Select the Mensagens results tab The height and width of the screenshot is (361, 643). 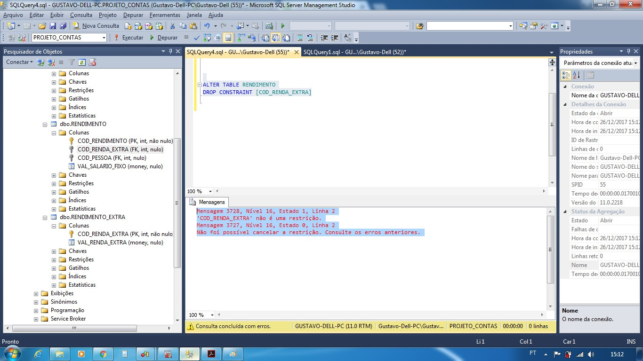click(x=208, y=202)
